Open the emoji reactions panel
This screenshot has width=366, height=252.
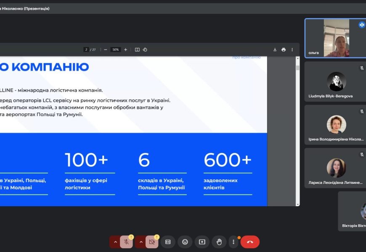tap(185, 242)
